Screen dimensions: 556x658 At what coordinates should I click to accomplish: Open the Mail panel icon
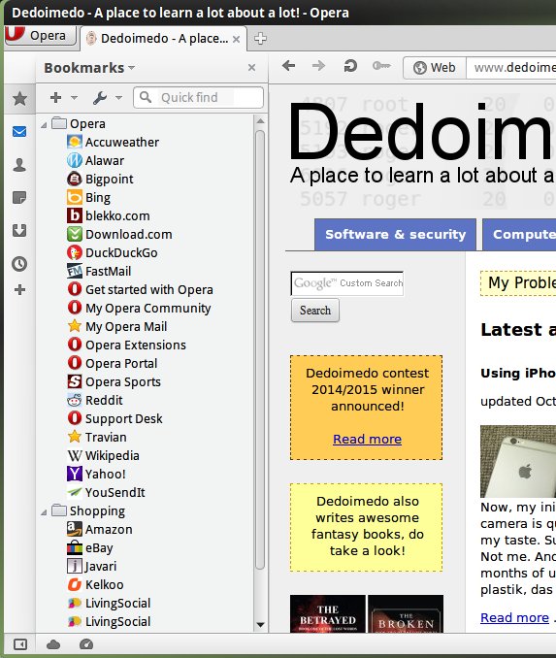19,132
